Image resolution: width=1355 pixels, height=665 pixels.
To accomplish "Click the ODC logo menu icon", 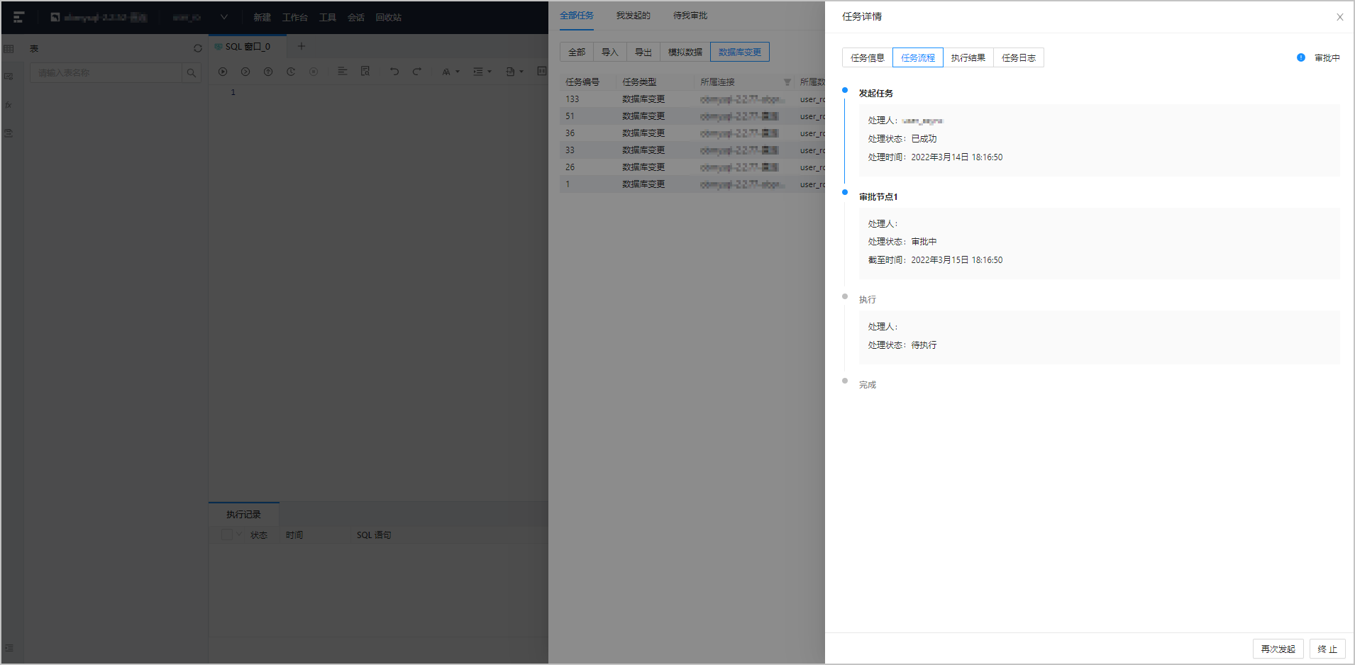I will [18, 17].
